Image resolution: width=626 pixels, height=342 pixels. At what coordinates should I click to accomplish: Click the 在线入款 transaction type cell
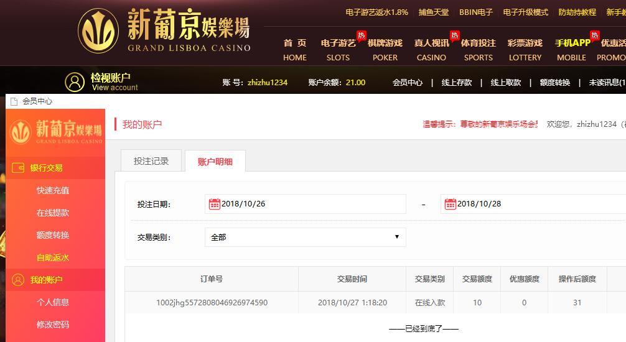point(429,302)
